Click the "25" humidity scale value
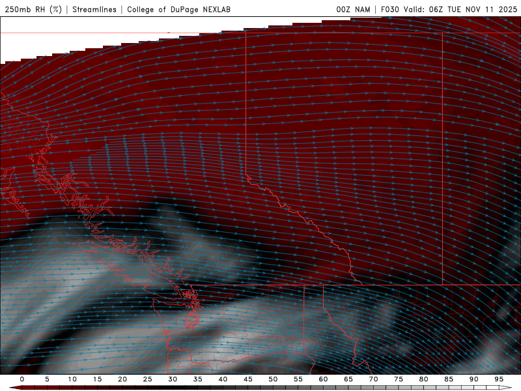The image size is (521, 391). pos(148,379)
